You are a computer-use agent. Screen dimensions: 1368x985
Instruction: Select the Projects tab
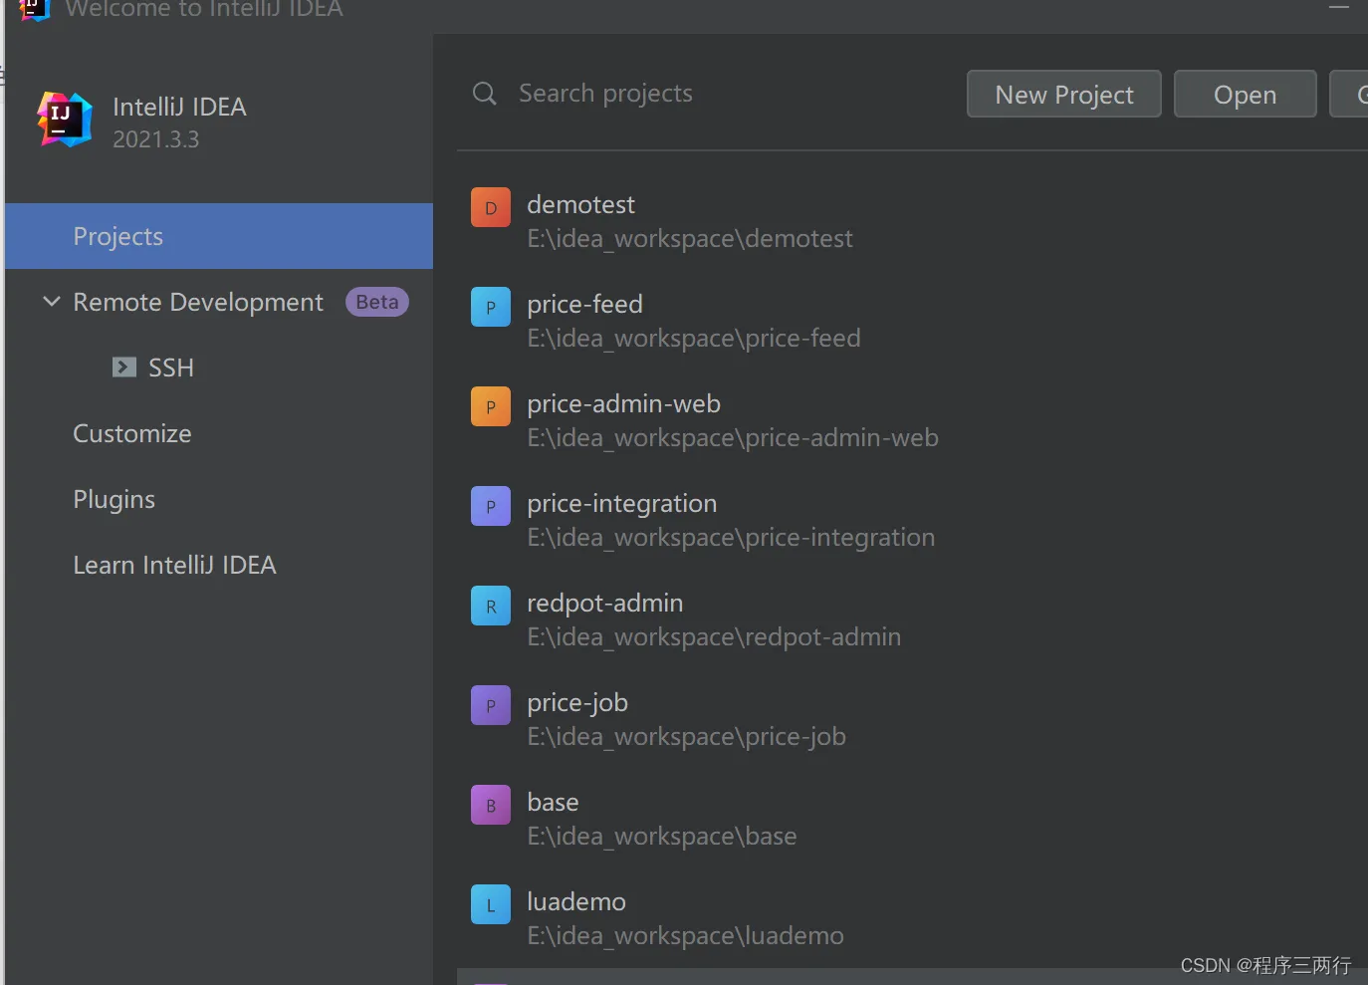pos(219,236)
